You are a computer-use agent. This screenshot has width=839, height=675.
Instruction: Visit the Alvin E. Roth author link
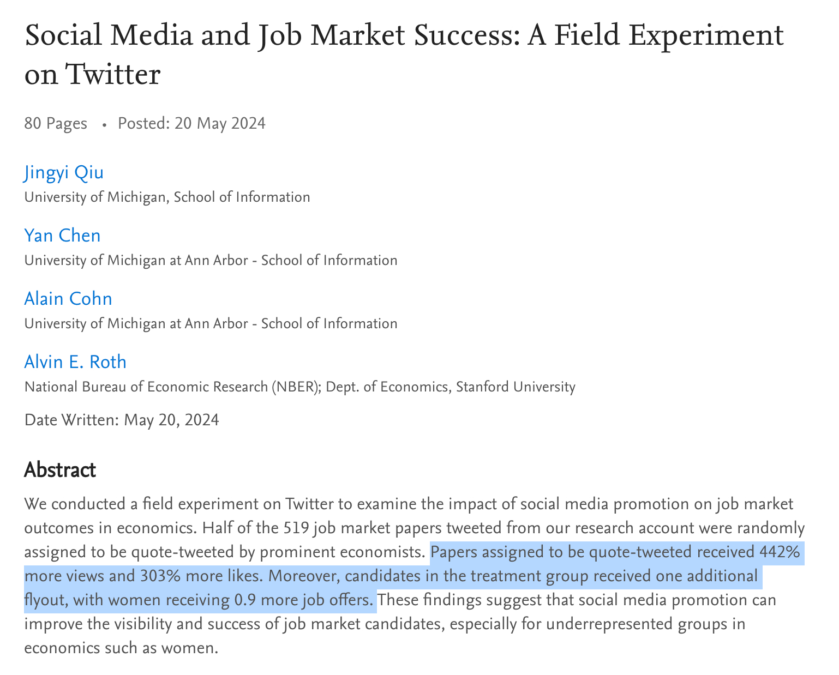tap(75, 363)
